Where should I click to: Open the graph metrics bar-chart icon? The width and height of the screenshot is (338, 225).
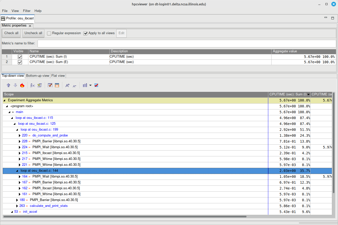coord(85,85)
